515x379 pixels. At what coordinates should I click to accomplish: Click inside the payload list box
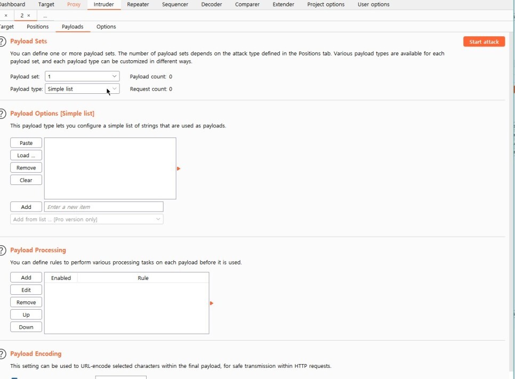(110, 168)
